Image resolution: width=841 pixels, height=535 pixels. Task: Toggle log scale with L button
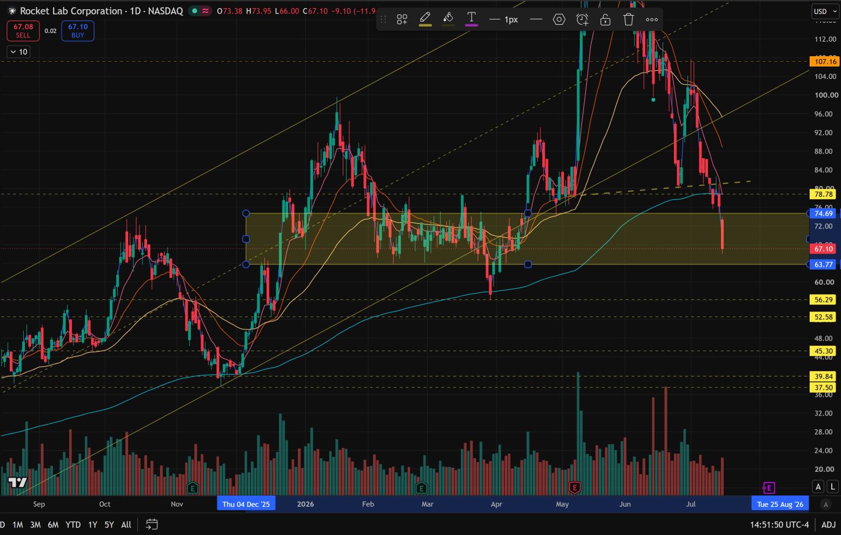[832, 487]
